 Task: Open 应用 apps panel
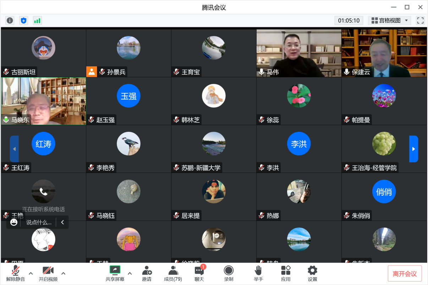[x=286, y=273]
